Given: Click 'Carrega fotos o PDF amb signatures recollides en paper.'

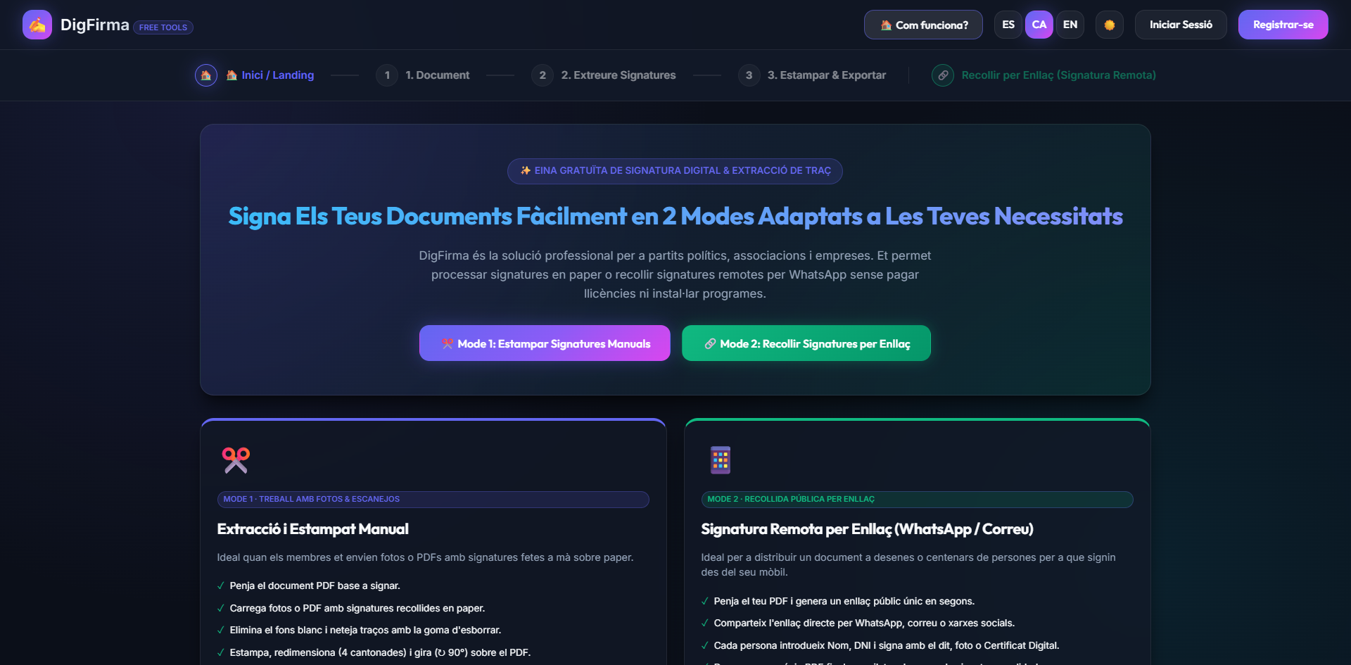Looking at the screenshot, I should 357,608.
